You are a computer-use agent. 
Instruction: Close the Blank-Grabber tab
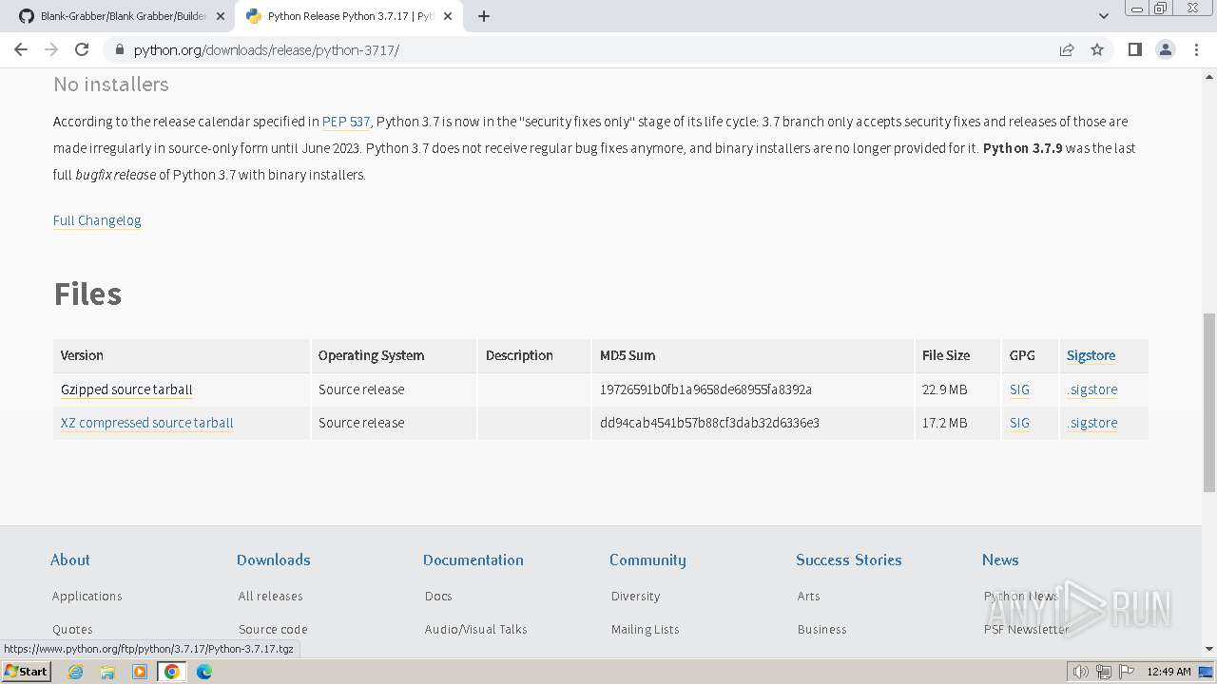221,16
